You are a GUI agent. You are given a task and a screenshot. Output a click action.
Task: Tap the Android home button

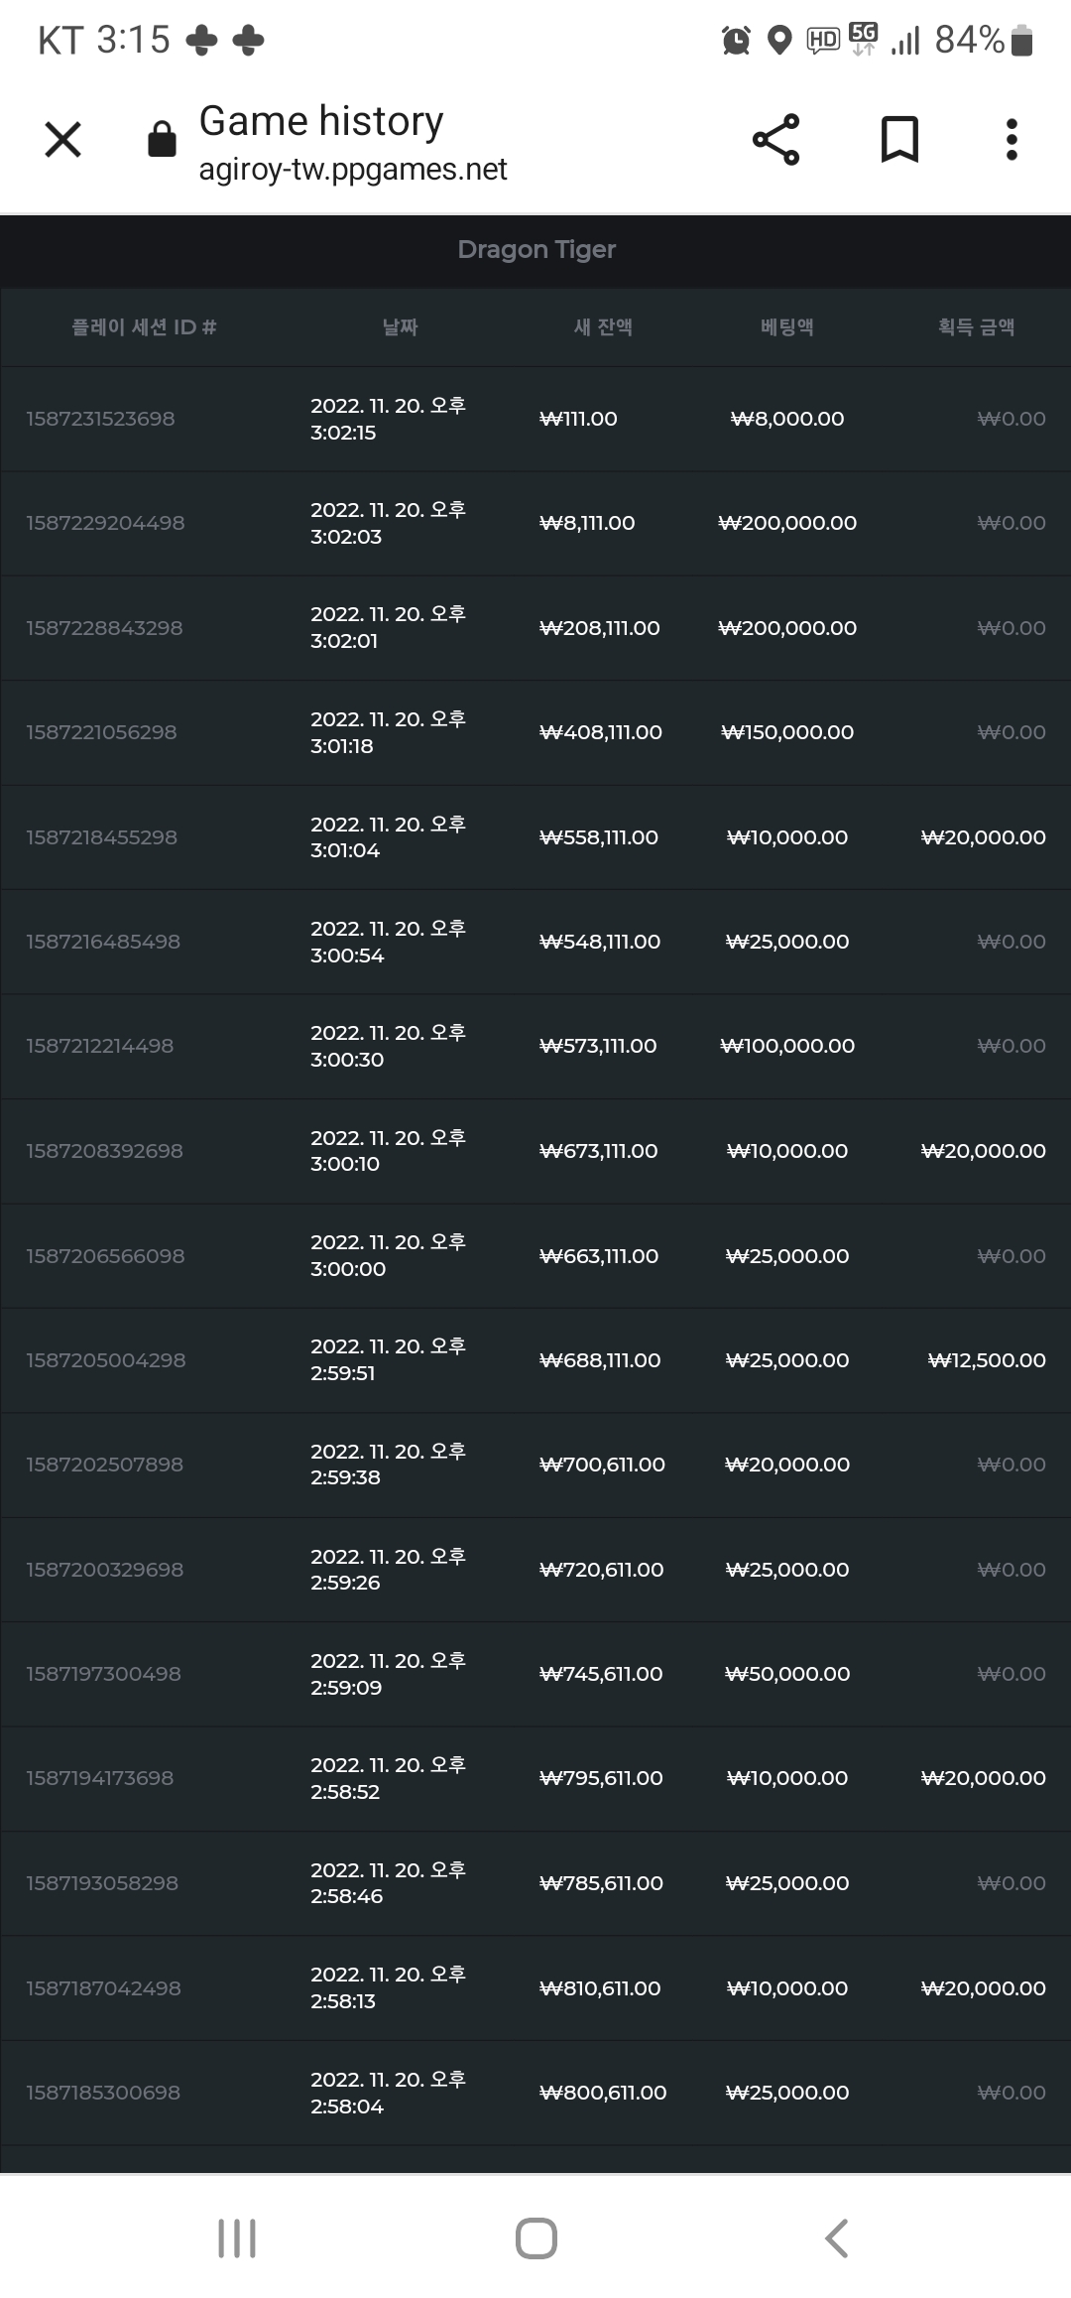tap(535, 2238)
